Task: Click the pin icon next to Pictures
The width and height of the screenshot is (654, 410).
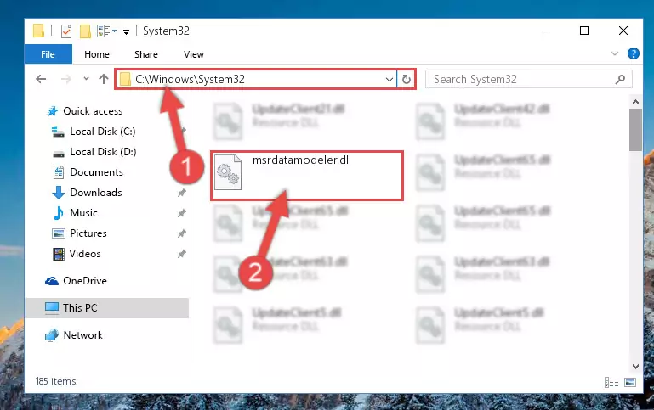Action: click(x=181, y=233)
